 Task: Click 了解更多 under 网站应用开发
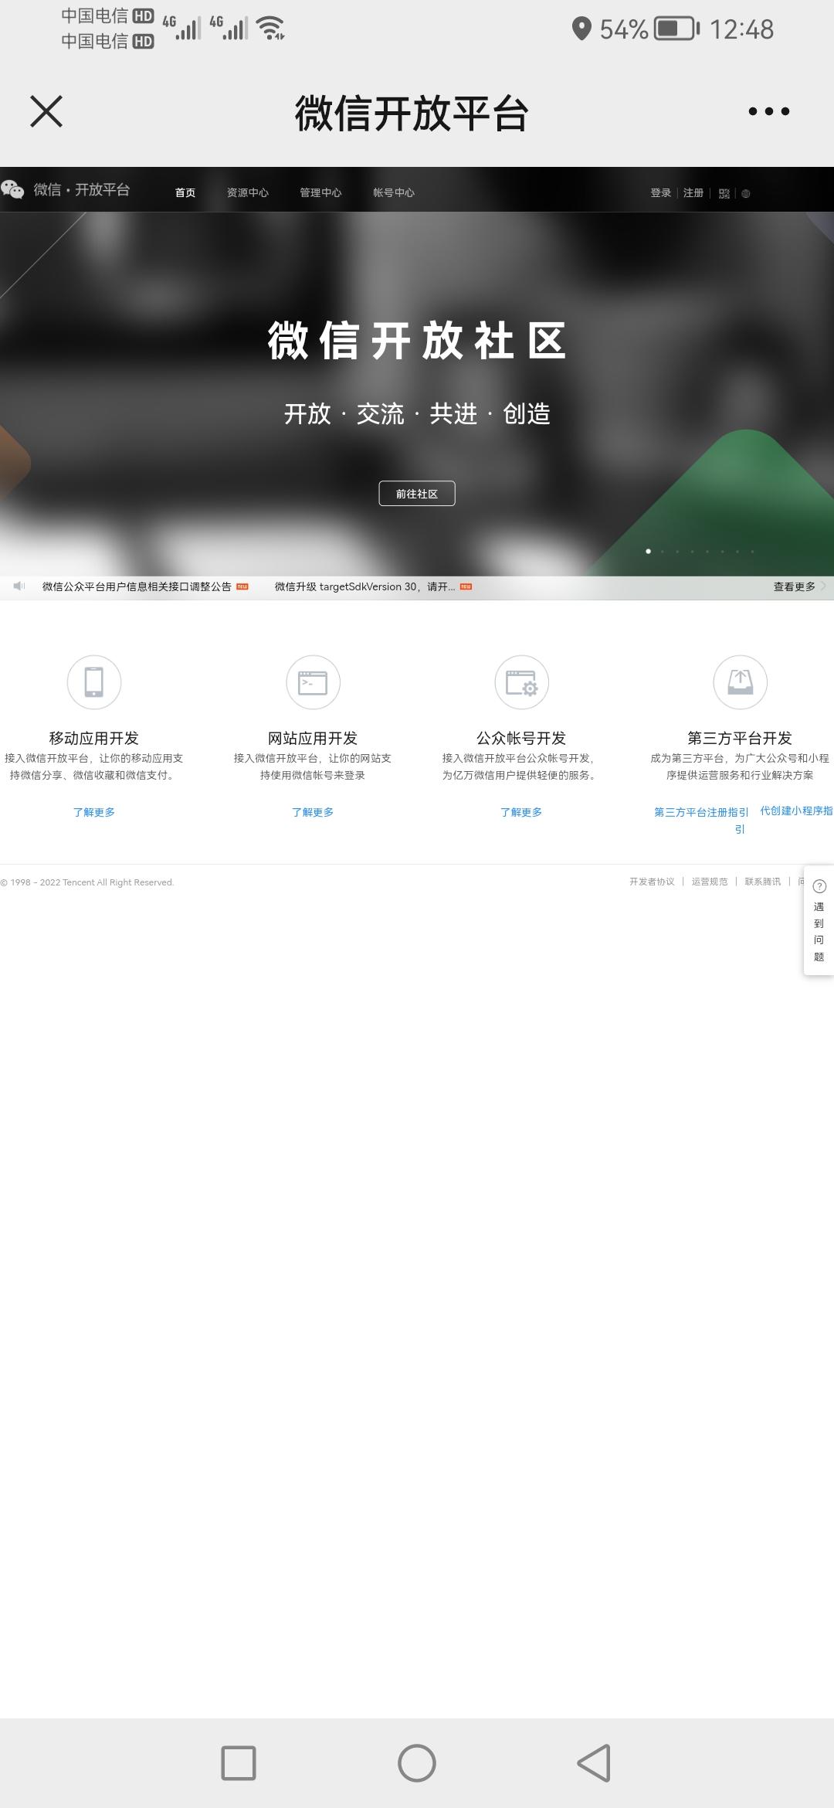(313, 812)
